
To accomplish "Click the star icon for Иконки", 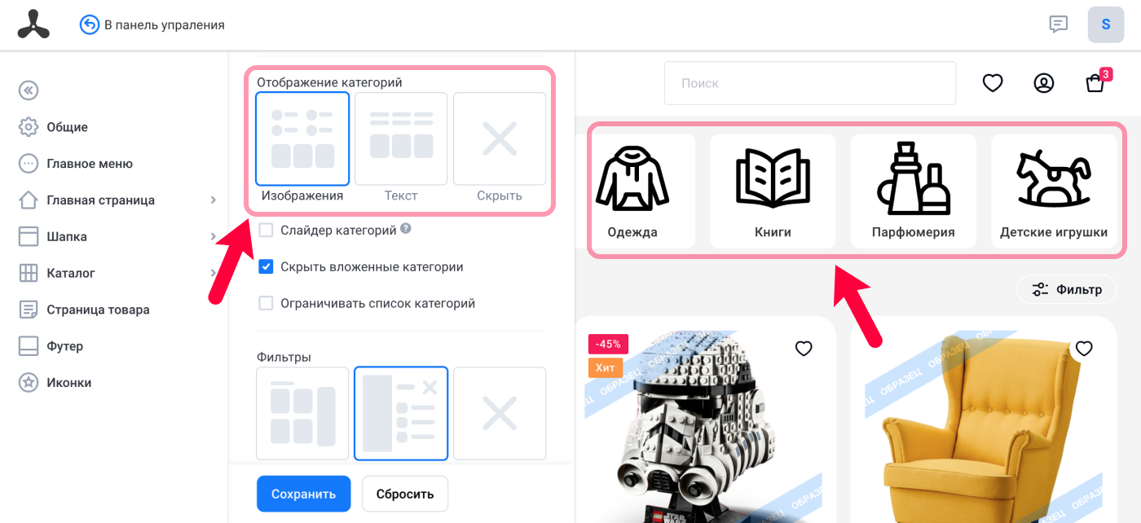I will click(x=29, y=383).
